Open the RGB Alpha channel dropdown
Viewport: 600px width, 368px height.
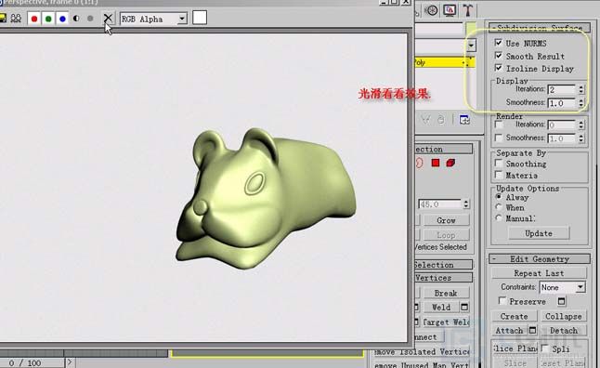pyautogui.click(x=182, y=19)
